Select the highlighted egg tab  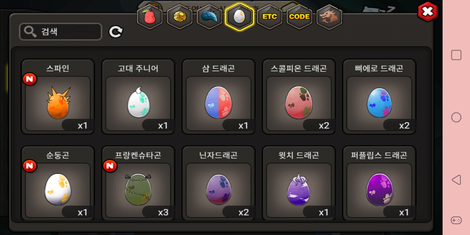[239, 17]
